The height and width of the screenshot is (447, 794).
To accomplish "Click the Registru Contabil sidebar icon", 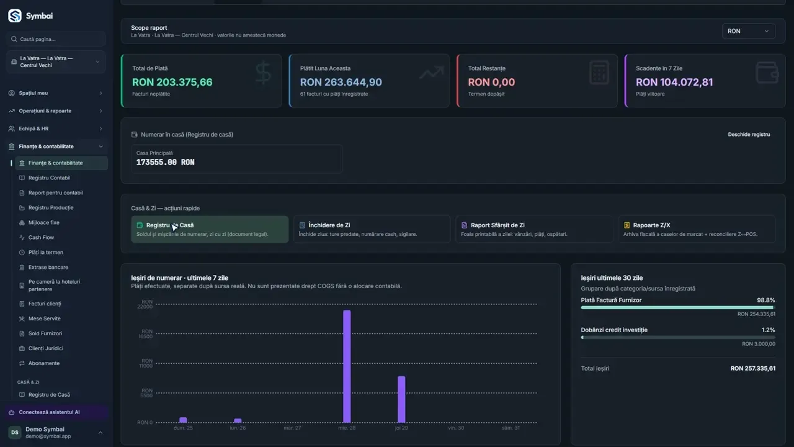I will point(22,178).
